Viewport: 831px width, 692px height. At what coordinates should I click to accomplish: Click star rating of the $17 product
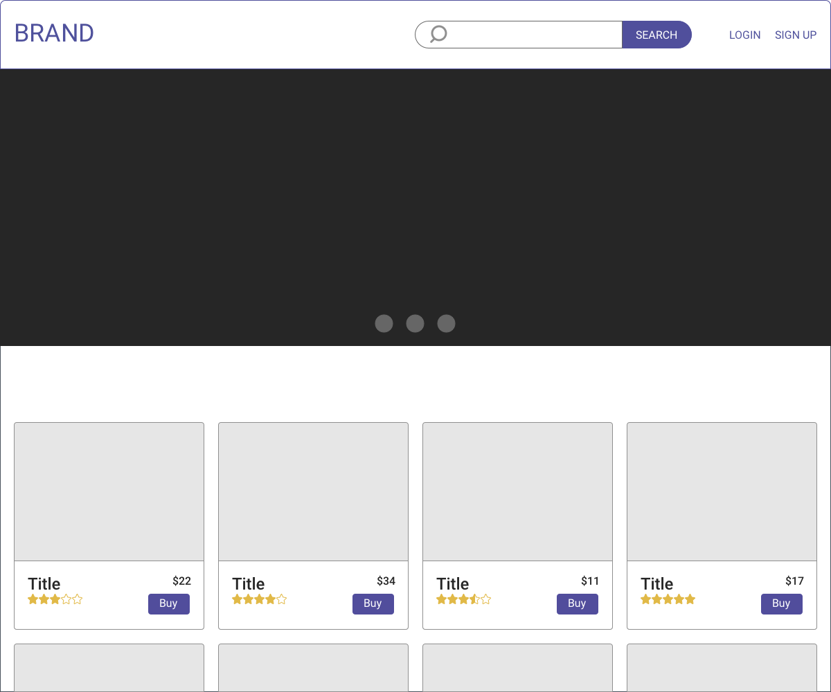pyautogui.click(x=668, y=599)
